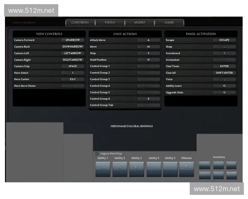Click the top-left Inventory slot

[205, 165]
